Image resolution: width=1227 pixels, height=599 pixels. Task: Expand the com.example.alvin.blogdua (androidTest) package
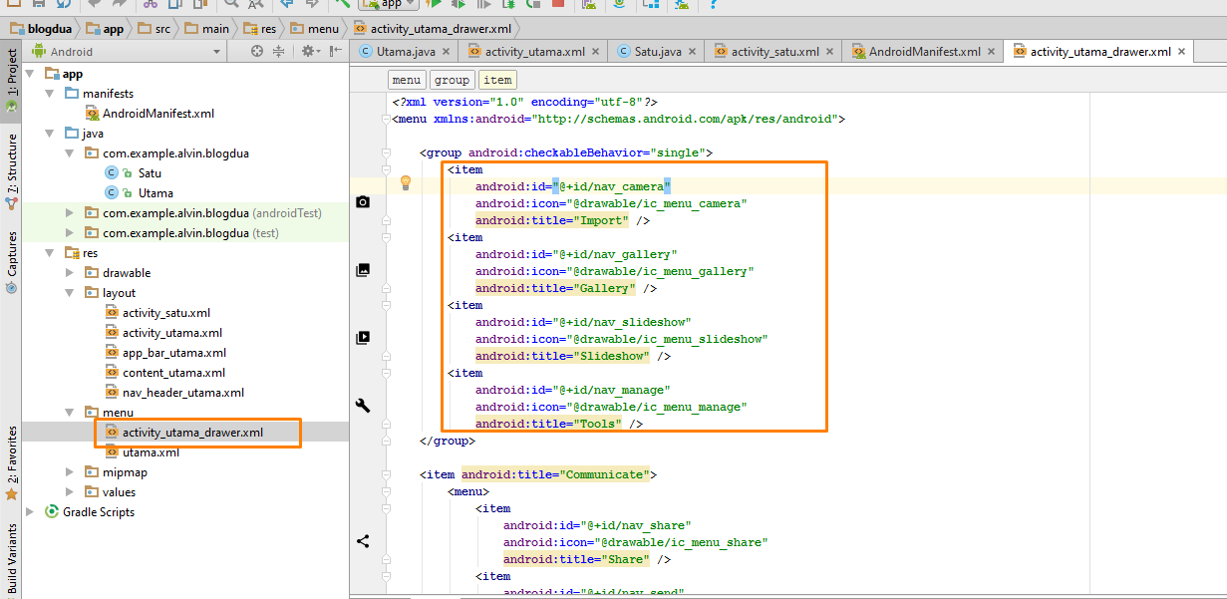tap(70, 213)
